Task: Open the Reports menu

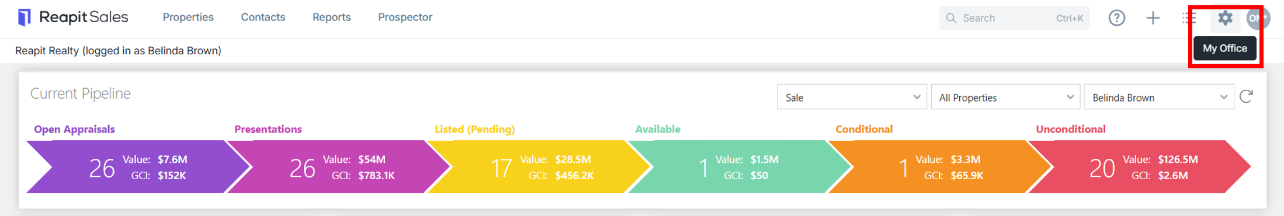Action: pyautogui.click(x=331, y=18)
